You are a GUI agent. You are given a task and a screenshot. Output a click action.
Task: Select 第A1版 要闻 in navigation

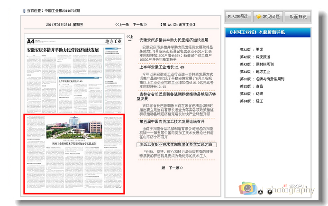click(x=252, y=49)
